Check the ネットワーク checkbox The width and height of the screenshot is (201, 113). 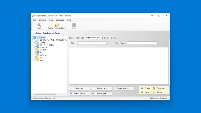coord(36,47)
